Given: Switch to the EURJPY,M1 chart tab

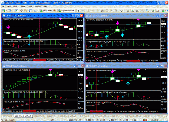Looking at the screenshot, I should [117, 116].
